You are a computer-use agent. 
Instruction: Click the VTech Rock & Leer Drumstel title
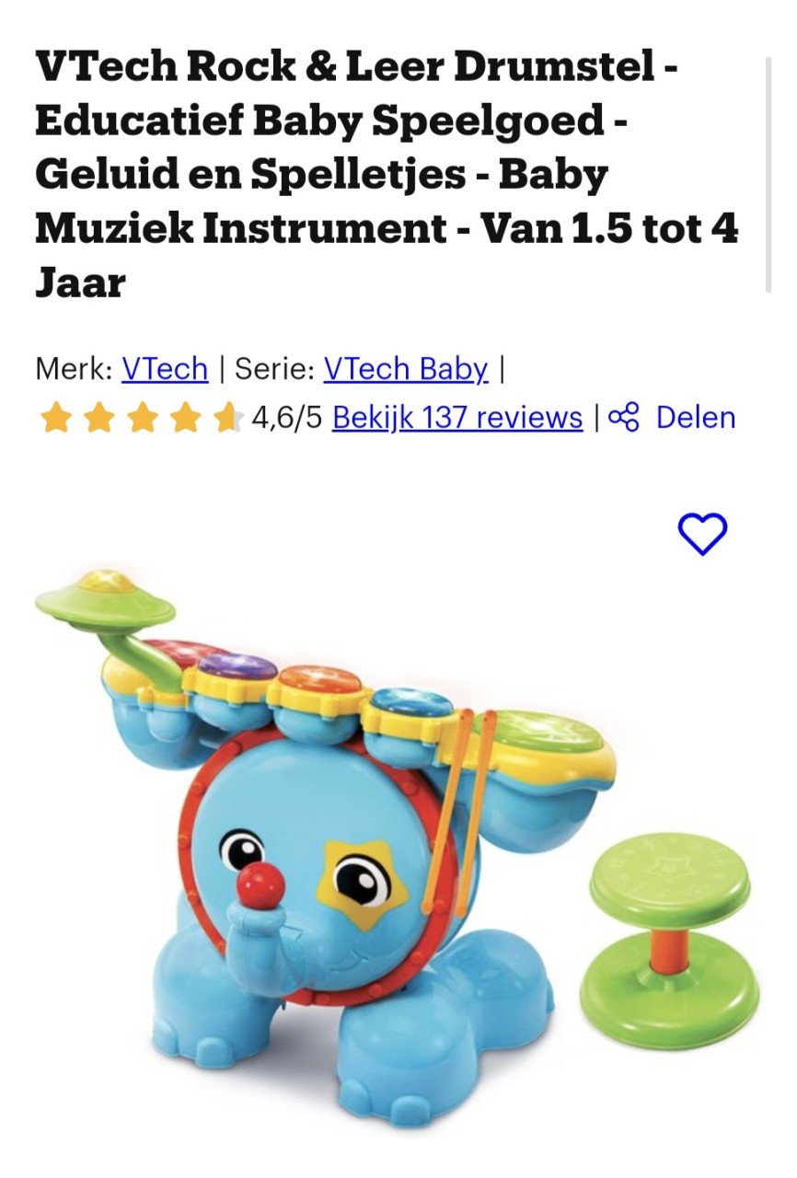[387, 174]
